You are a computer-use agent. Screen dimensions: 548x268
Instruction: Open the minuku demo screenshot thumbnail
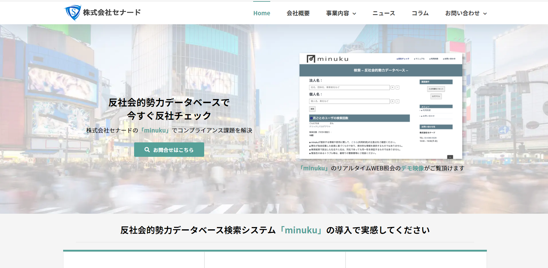click(x=381, y=106)
